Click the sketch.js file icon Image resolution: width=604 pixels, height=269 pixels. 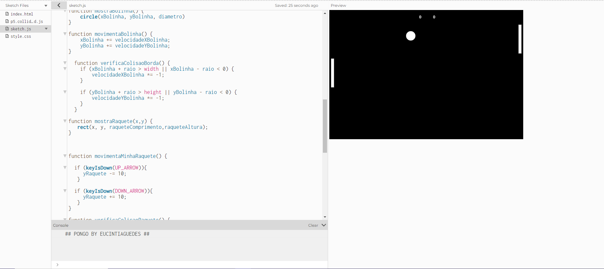(7, 29)
